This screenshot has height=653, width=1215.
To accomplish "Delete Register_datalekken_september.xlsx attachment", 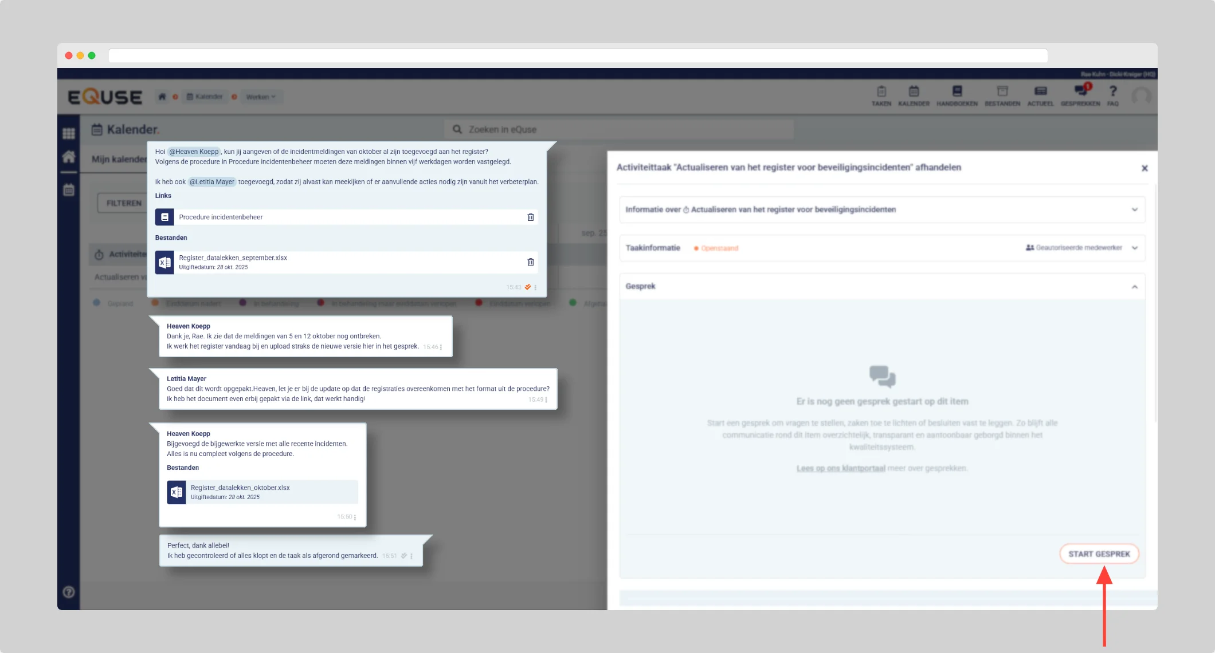I will coord(530,262).
